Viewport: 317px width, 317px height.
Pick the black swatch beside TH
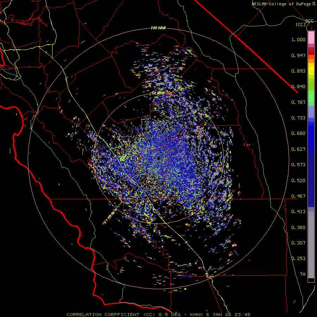coord(311,280)
